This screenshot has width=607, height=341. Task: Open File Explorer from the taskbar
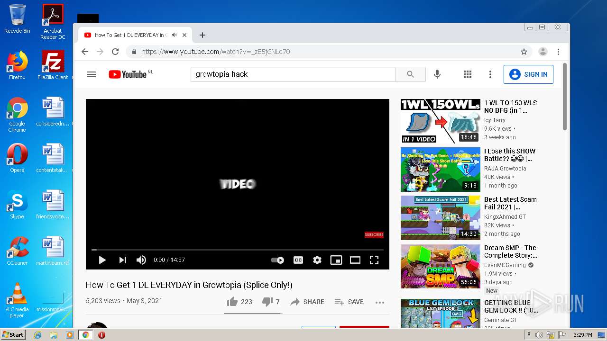click(54, 335)
